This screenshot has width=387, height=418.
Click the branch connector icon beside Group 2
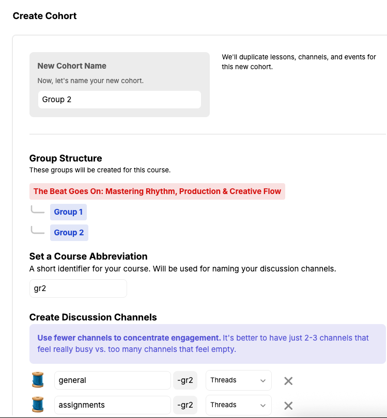coord(38,231)
